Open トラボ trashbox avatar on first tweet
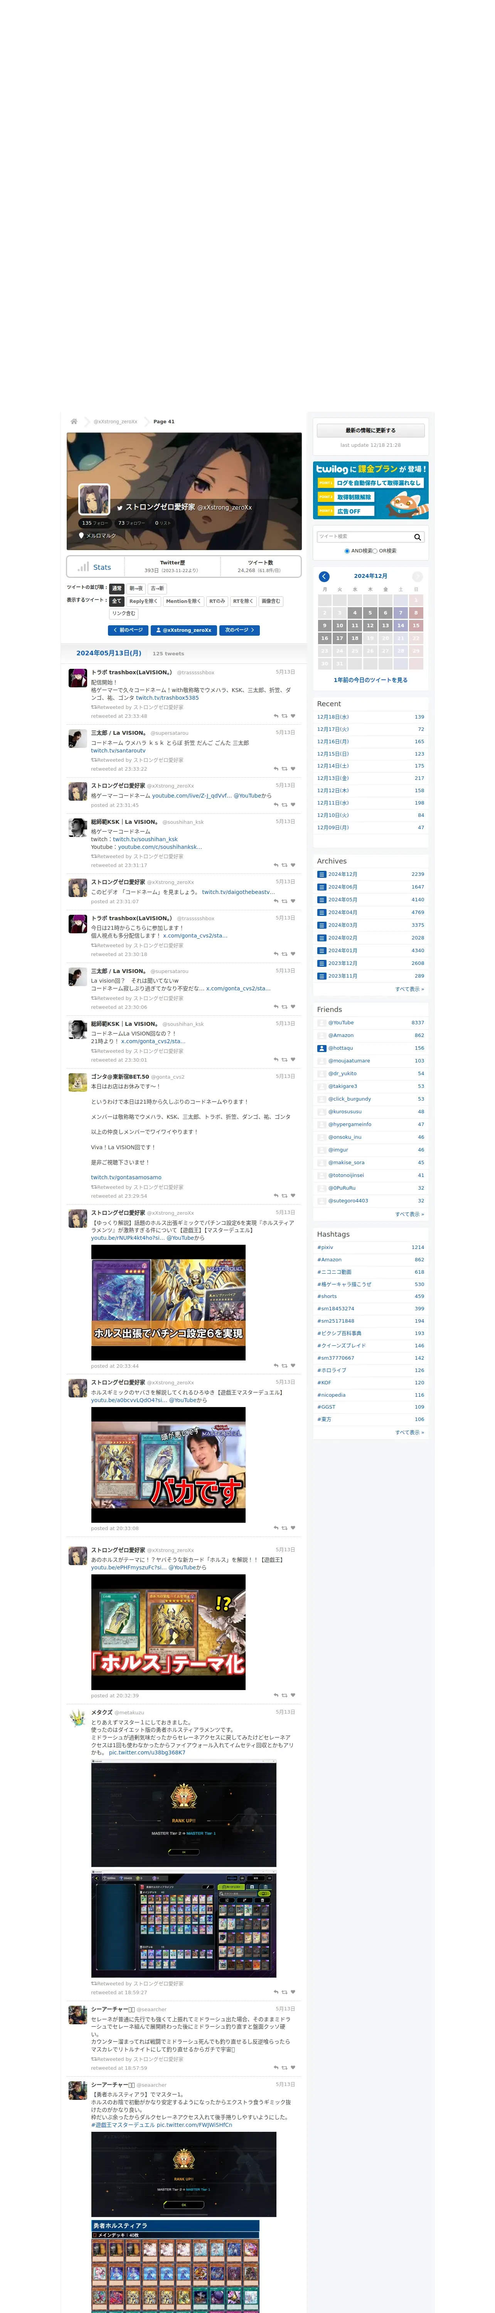495x2313 pixels. tap(78, 678)
